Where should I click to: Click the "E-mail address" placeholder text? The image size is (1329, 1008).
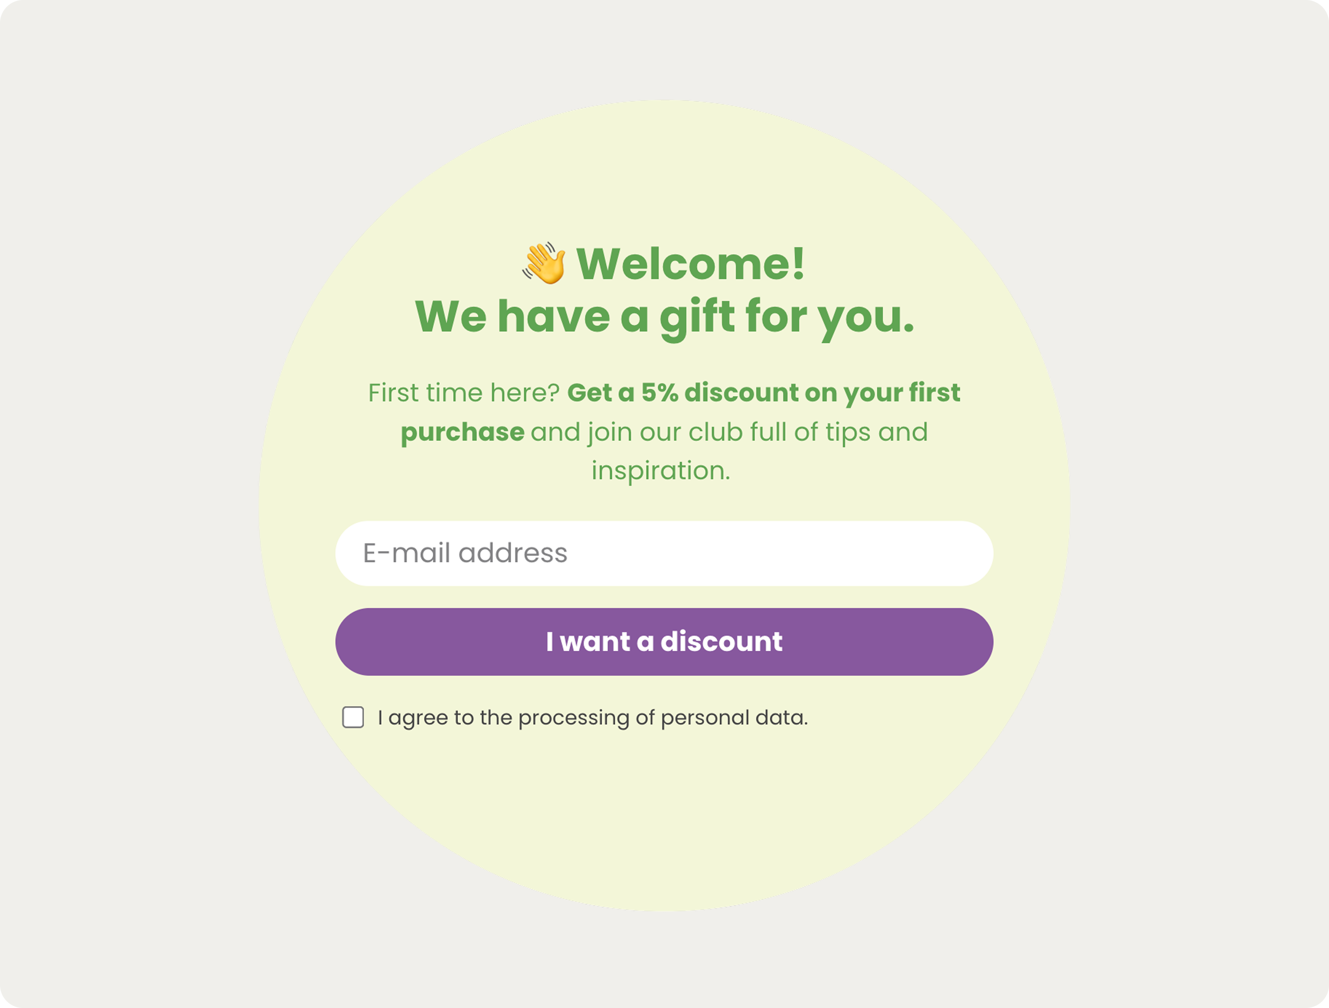[465, 553]
